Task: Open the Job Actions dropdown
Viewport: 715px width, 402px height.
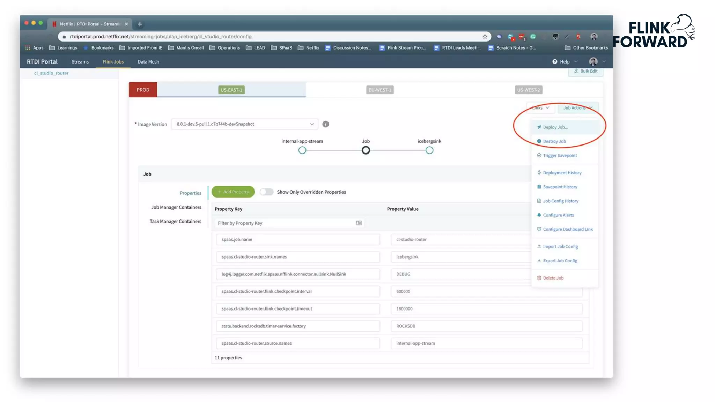Action: (x=577, y=108)
